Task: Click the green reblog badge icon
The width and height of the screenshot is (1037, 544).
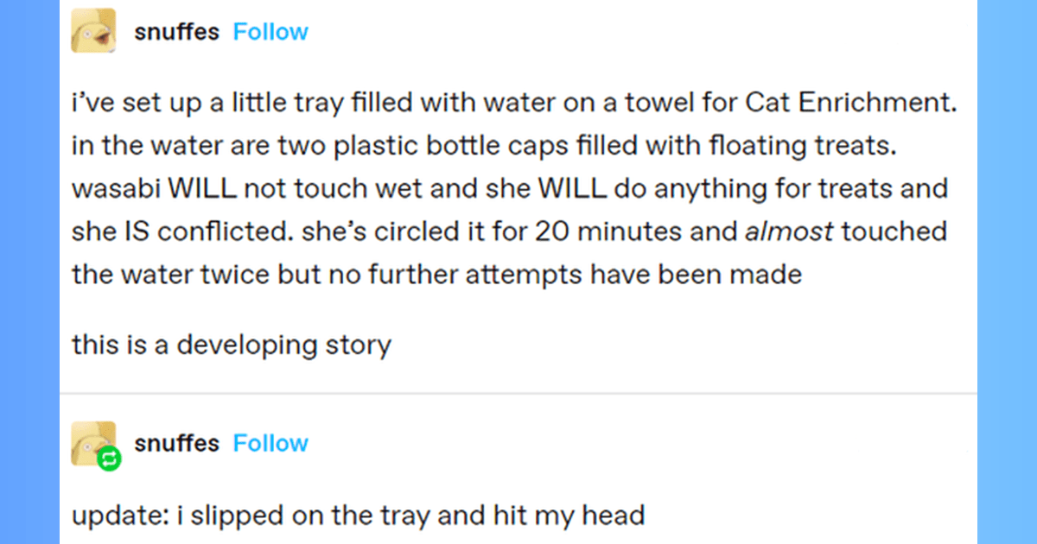Action: point(110,459)
